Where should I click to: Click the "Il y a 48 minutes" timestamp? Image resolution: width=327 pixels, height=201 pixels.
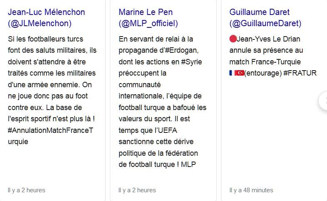[x=251, y=190]
